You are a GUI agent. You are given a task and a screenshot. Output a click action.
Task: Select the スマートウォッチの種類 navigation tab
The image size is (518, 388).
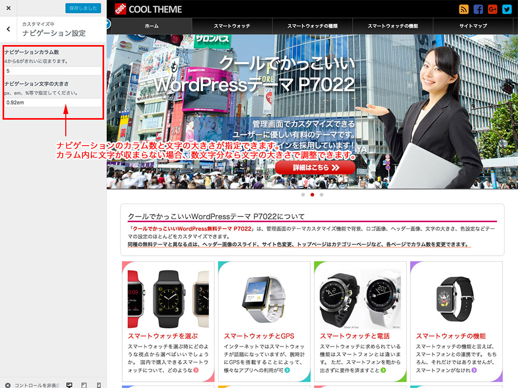312,26
